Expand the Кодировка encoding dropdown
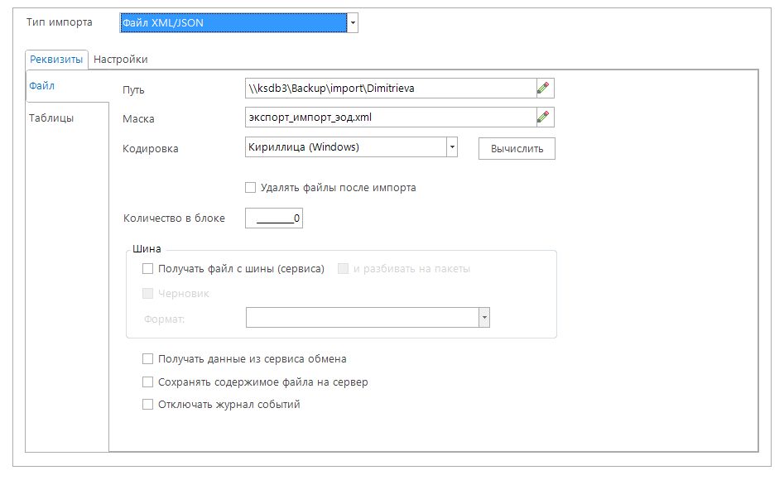The width and height of the screenshot is (784, 480). coord(452,147)
